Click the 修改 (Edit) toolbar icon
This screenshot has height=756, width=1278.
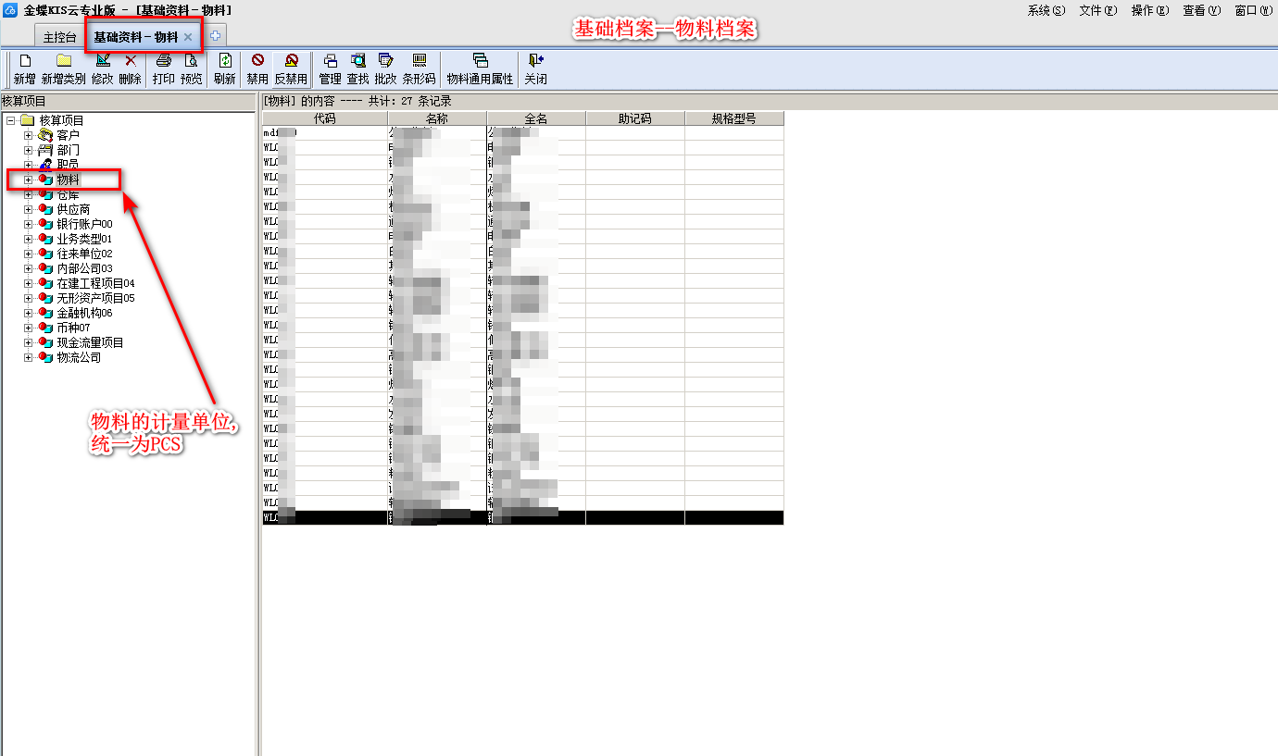point(102,61)
